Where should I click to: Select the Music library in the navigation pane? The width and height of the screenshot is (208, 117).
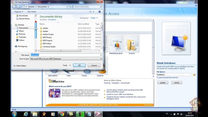tap(20, 31)
